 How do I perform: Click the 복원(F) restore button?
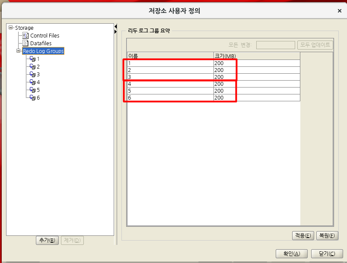(327, 235)
